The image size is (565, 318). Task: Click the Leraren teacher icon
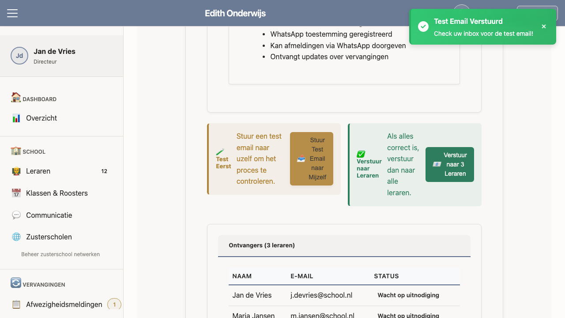tap(16, 171)
